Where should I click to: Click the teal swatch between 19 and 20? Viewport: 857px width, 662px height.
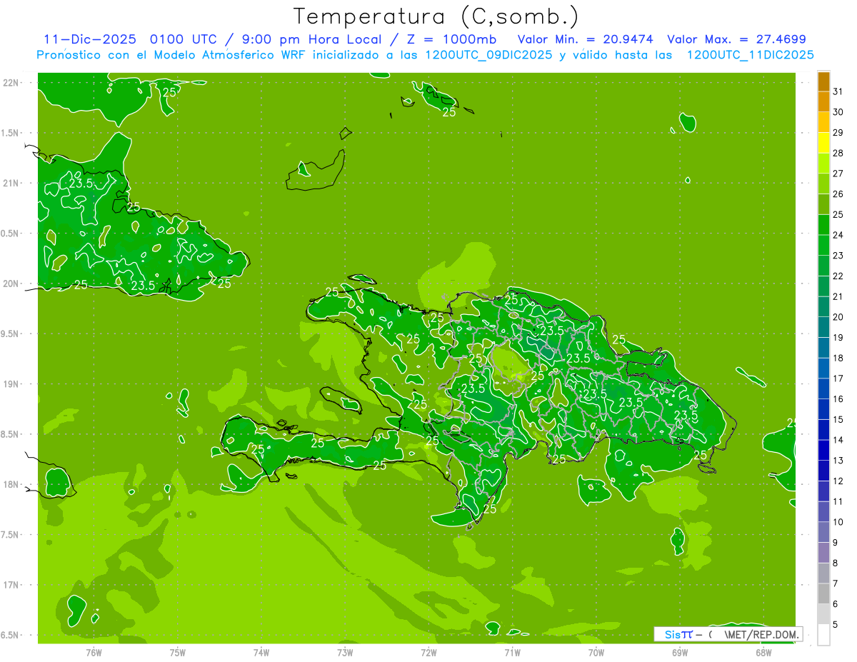(x=823, y=328)
